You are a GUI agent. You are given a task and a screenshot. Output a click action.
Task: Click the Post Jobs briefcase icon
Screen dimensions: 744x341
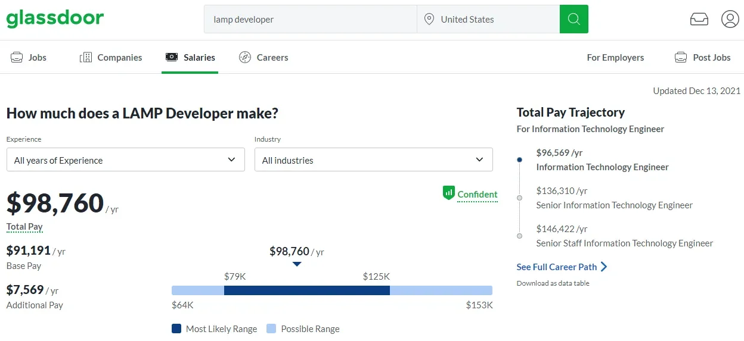(680, 57)
